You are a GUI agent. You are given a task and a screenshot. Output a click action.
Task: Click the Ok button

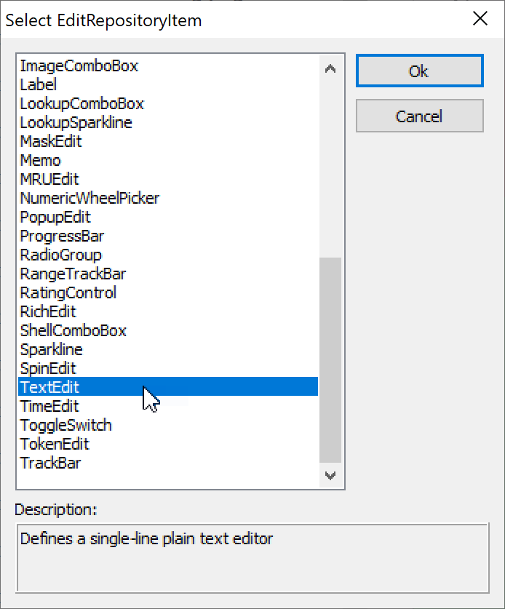pyautogui.click(x=419, y=71)
